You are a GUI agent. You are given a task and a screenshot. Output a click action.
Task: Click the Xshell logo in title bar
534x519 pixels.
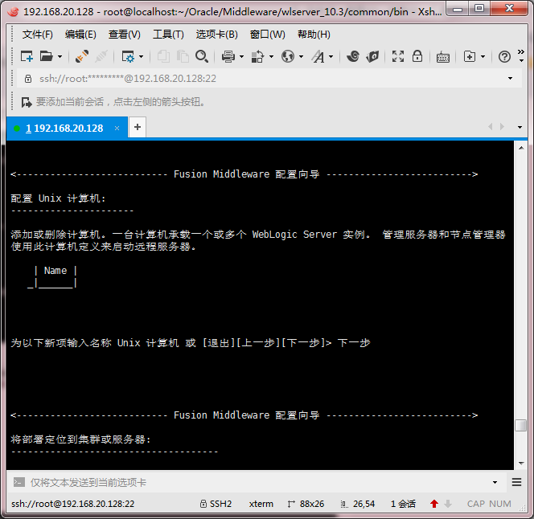coord(14,12)
